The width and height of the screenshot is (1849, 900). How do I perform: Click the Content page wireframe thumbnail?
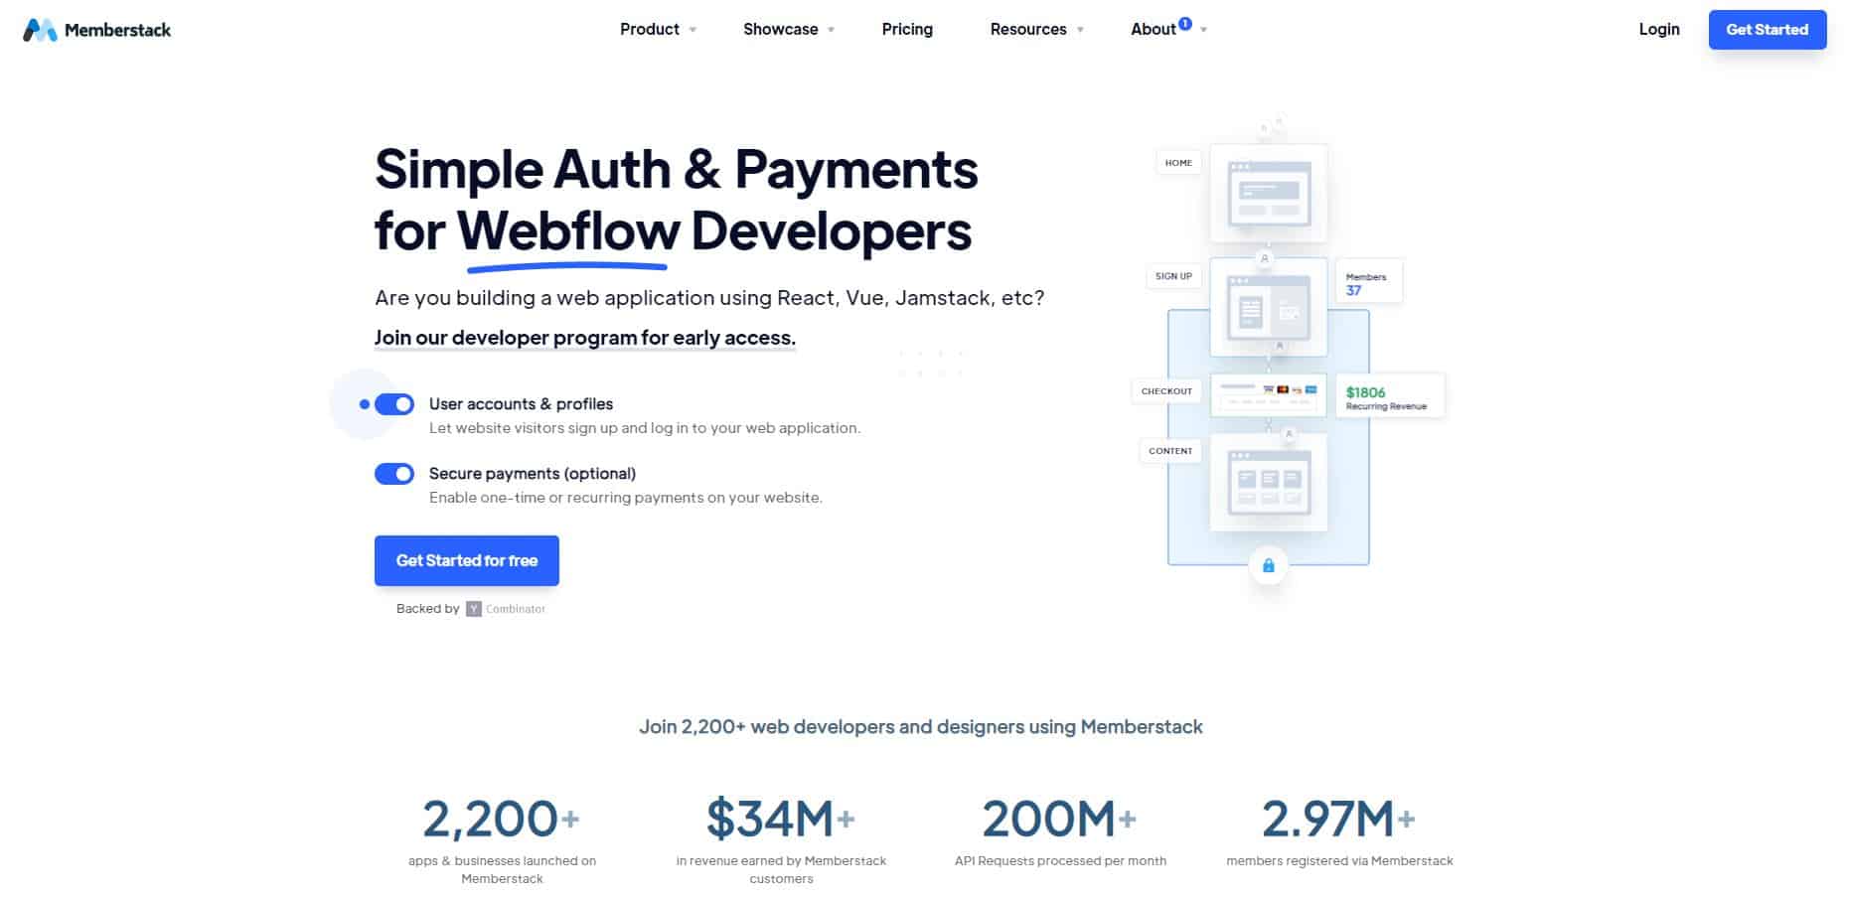[x=1269, y=482]
